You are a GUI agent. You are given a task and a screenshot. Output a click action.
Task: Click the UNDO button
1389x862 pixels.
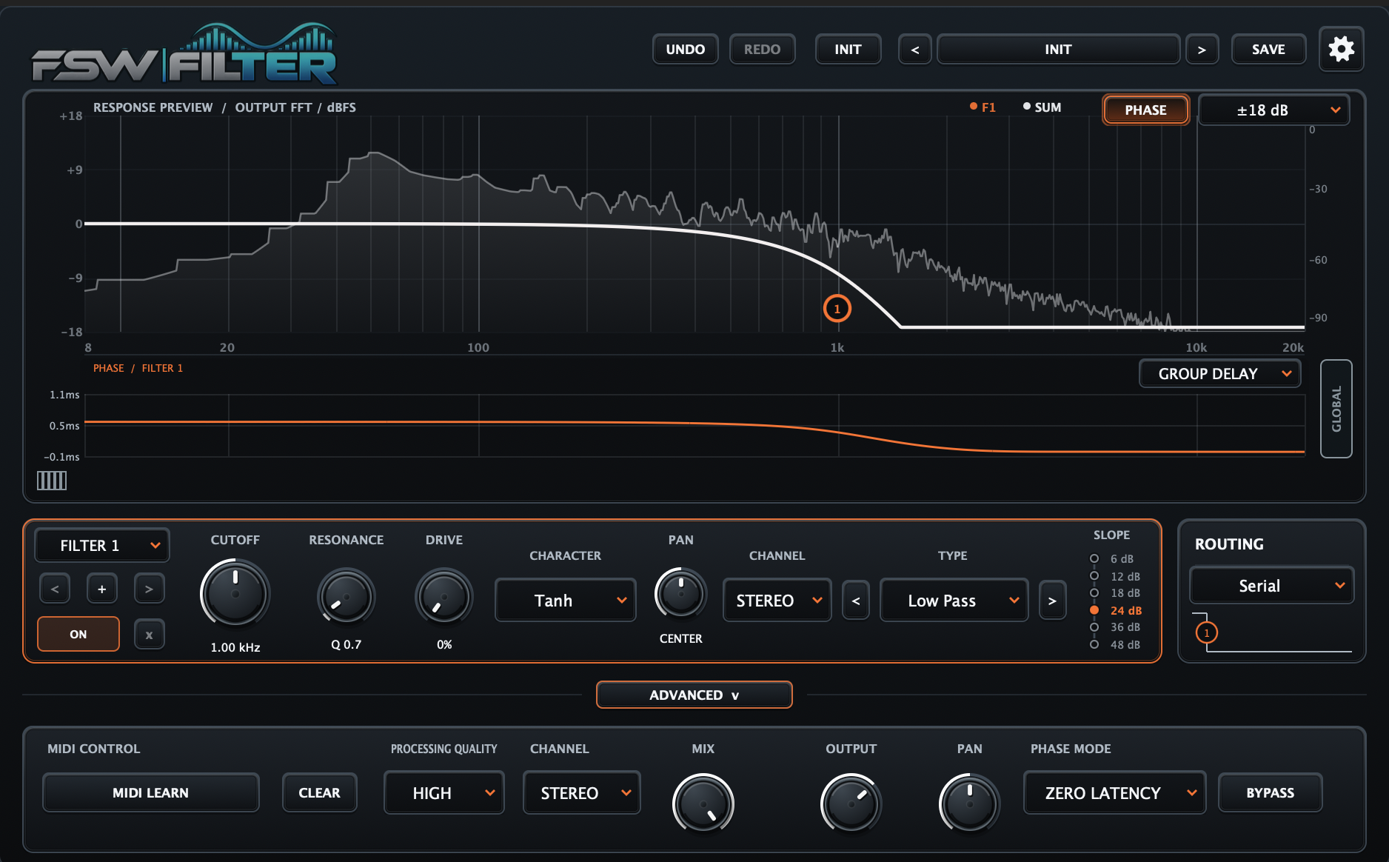(686, 50)
